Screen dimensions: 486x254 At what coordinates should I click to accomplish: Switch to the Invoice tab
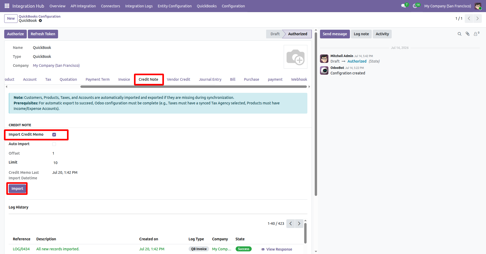(124, 79)
